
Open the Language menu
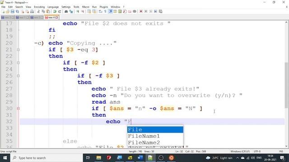point(53,7)
